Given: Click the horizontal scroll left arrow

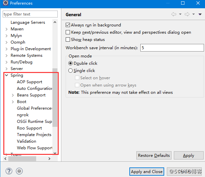Looking at the screenshot, I should pyautogui.click(x=5, y=159).
